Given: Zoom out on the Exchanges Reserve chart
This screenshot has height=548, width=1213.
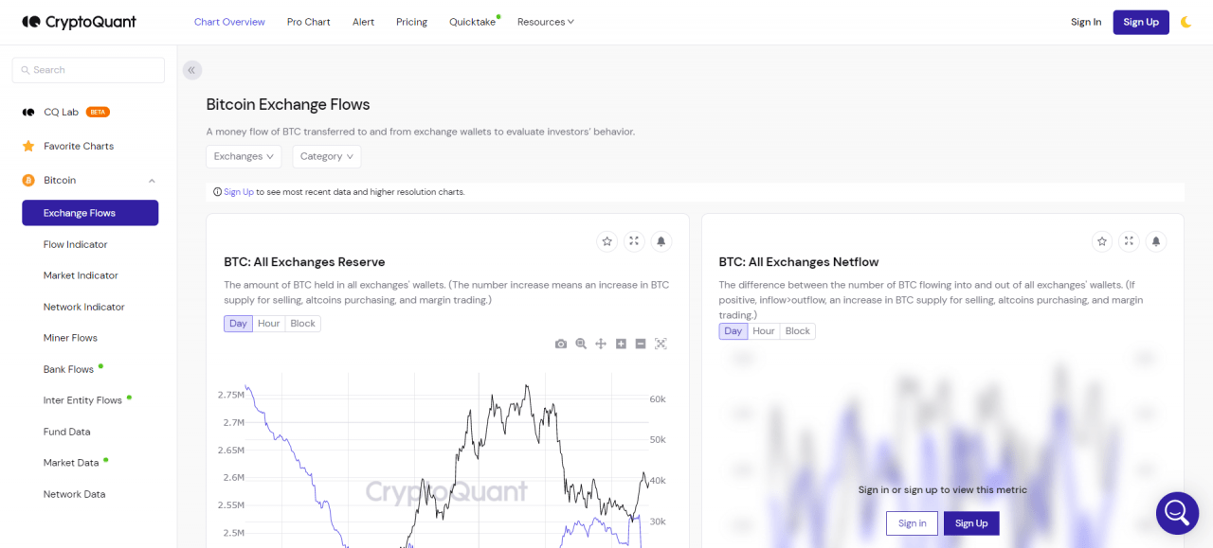Looking at the screenshot, I should tap(640, 344).
